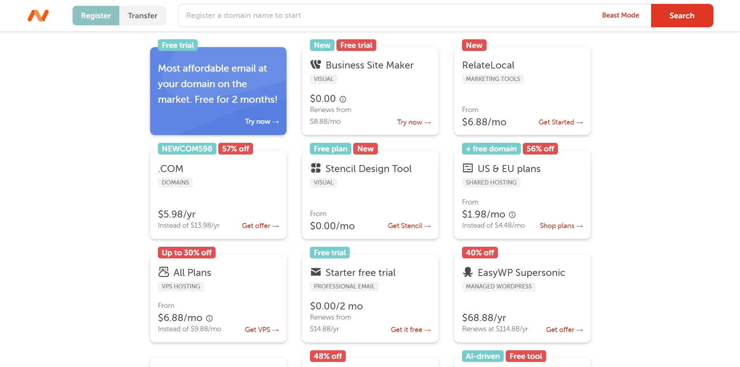This screenshot has height=367, width=740.
Task: Click Get Stencil link
Action: pos(409,226)
